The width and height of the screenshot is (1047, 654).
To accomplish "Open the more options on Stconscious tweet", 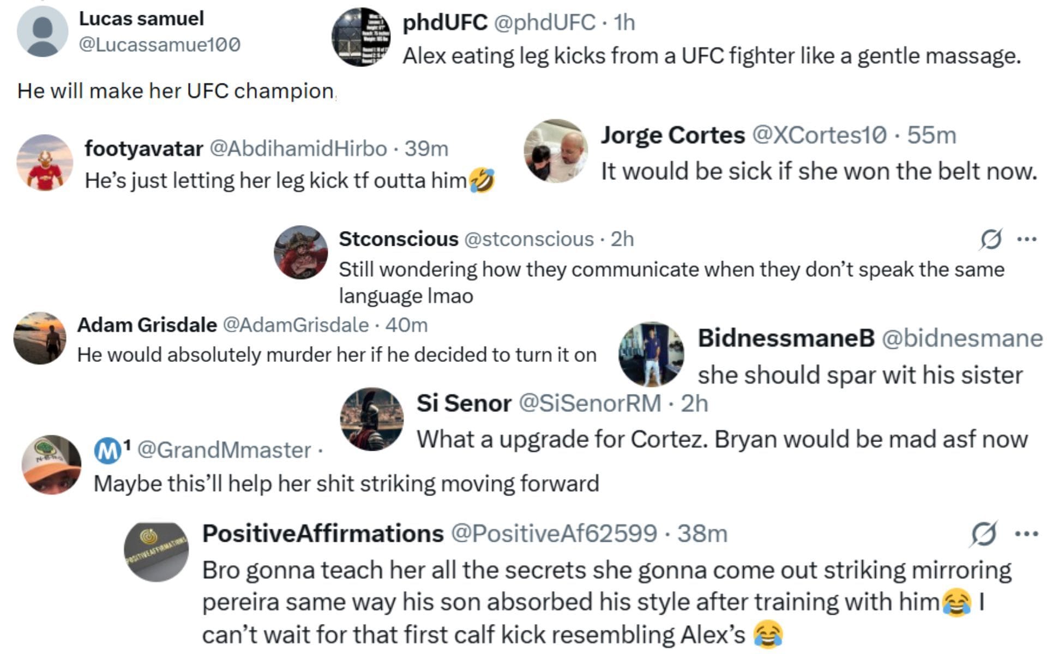I will tap(1027, 239).
